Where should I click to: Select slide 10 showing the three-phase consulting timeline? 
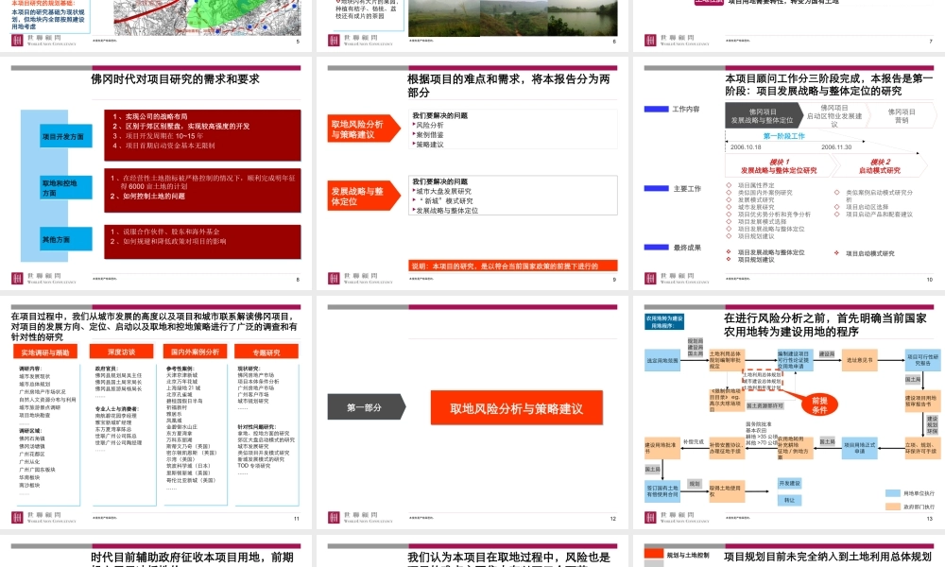pos(789,174)
